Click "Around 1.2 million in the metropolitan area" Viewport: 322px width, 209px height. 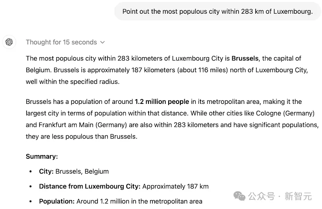click(139, 201)
